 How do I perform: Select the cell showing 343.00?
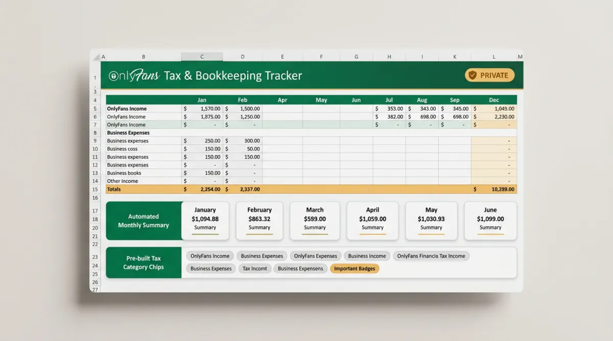coord(422,109)
